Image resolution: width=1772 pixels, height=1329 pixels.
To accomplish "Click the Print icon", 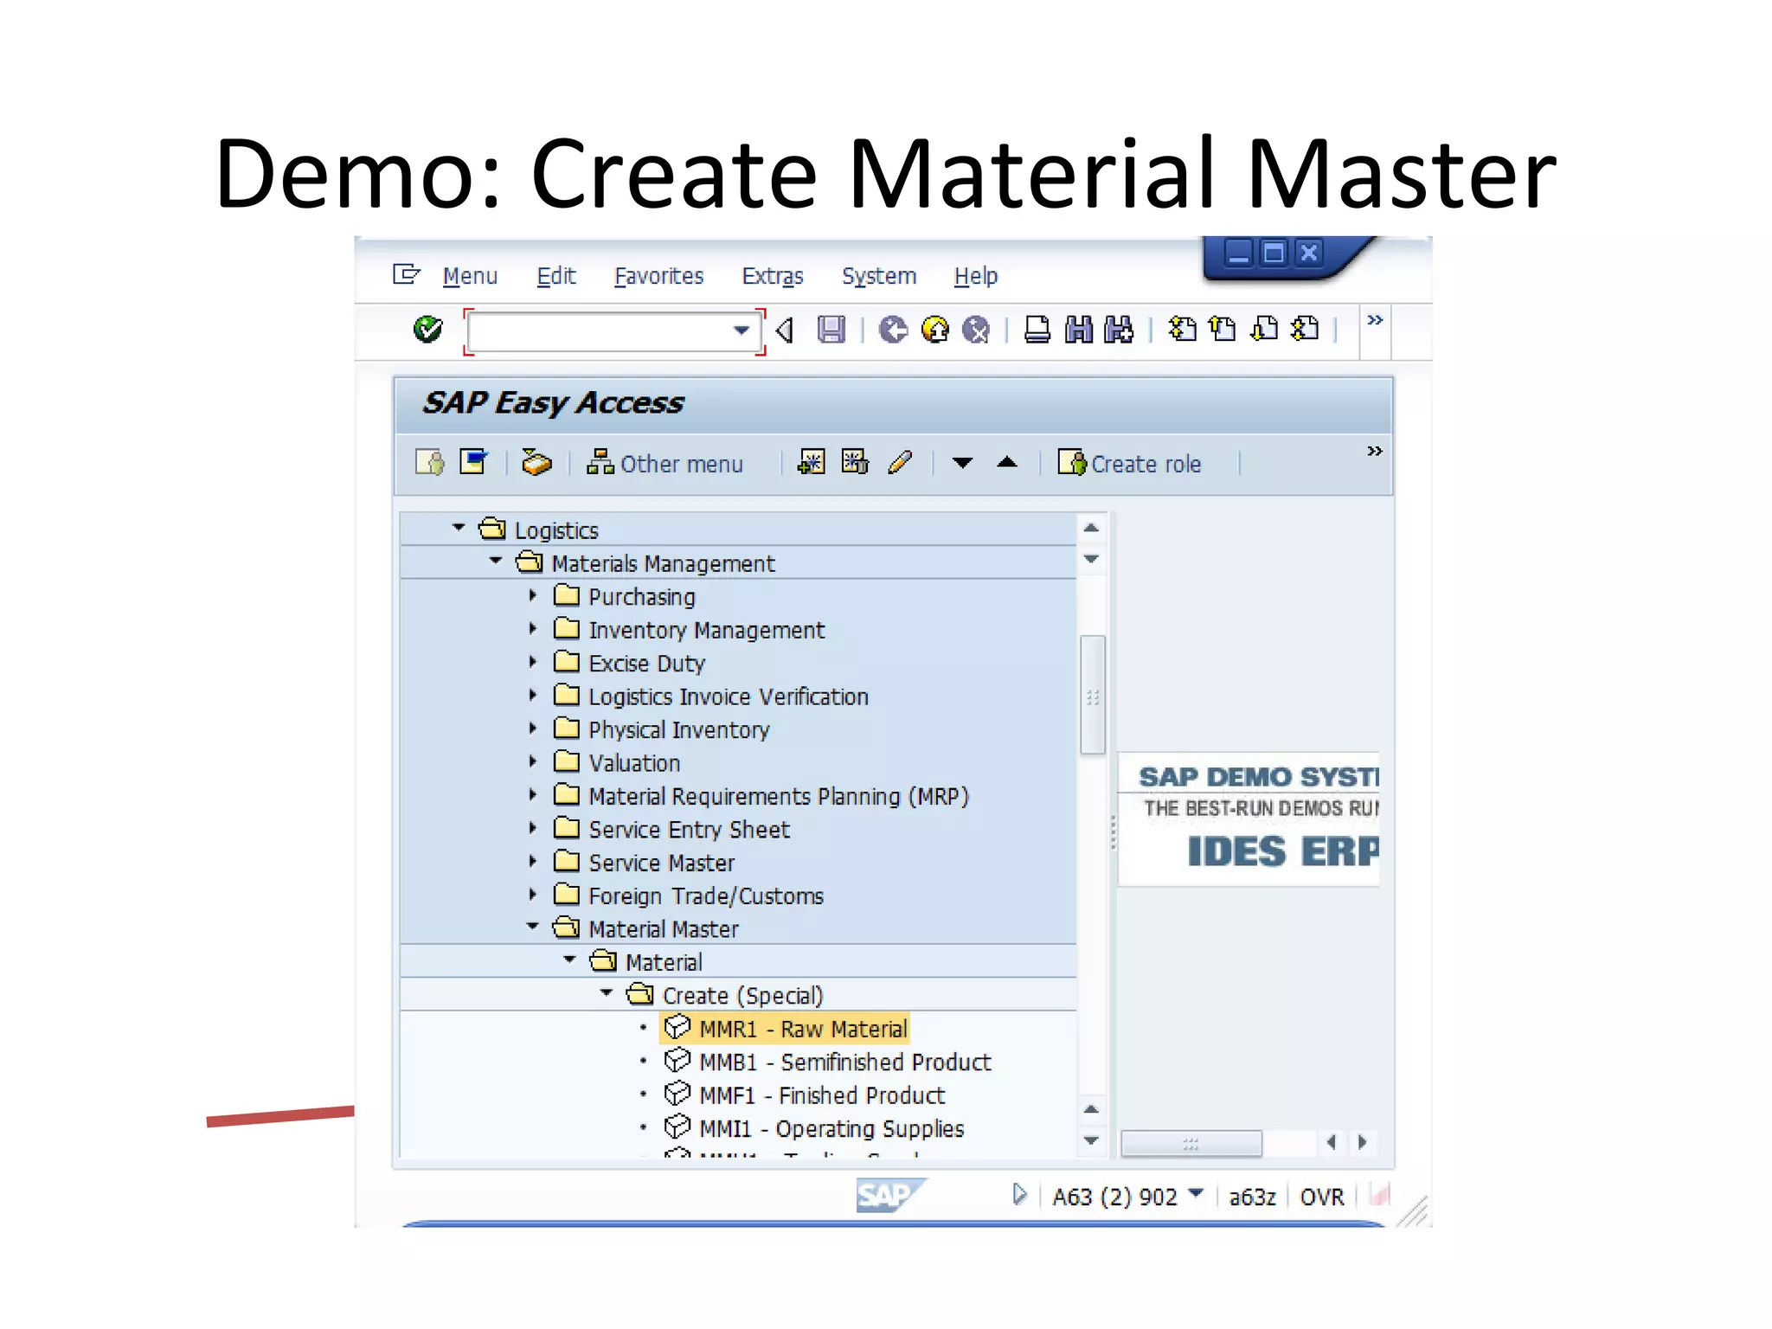I will (x=1037, y=330).
